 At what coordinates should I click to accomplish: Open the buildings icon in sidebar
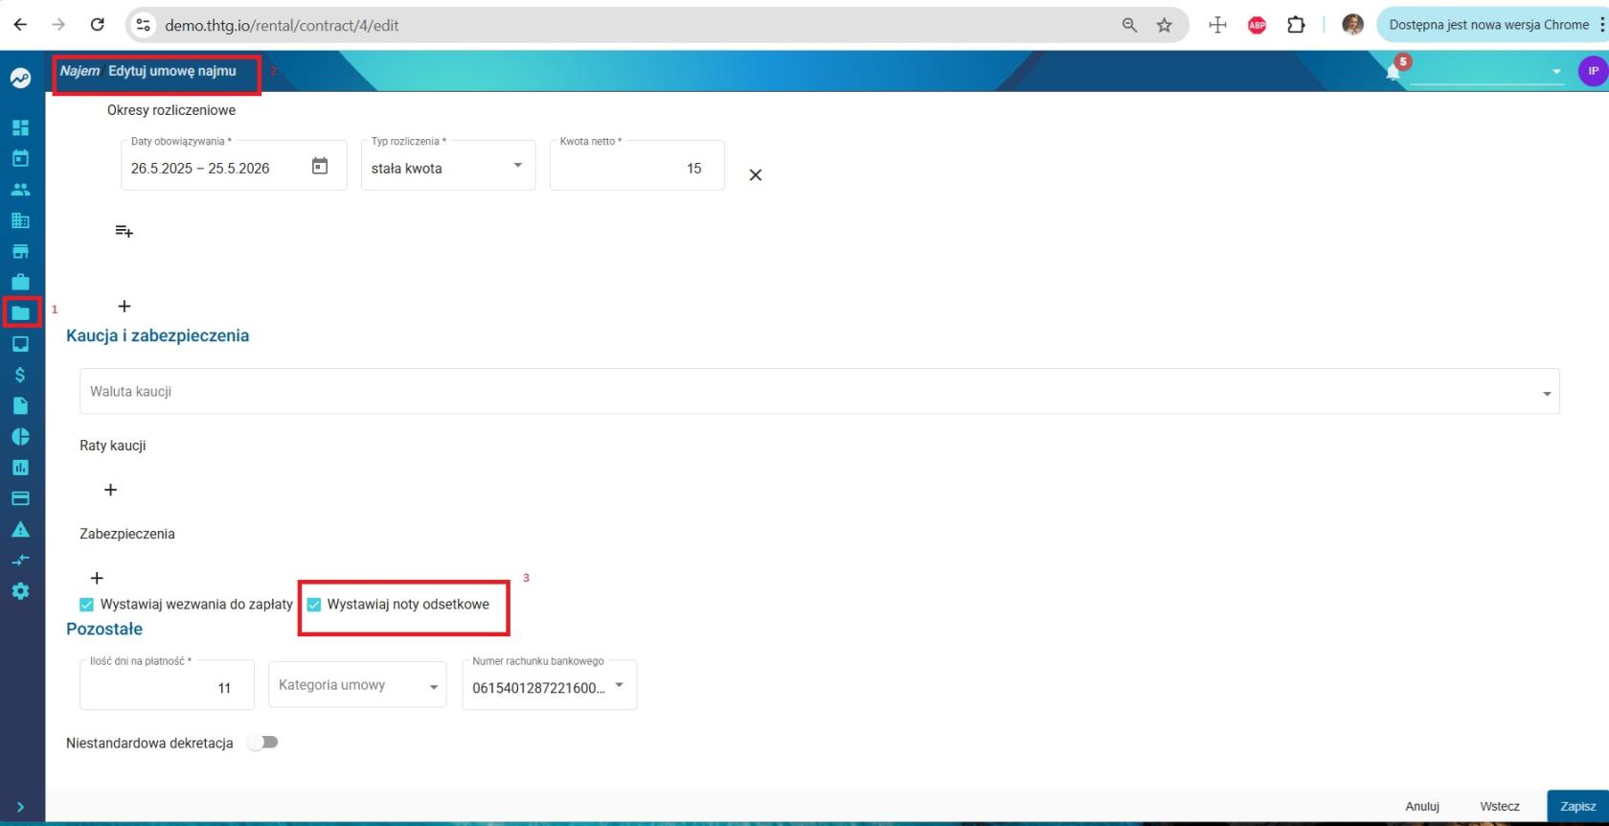coord(20,220)
